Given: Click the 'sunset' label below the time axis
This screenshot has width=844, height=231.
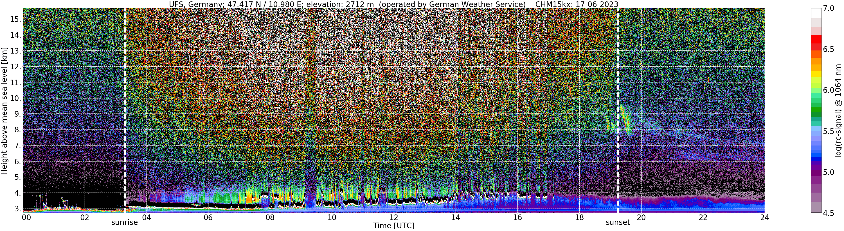Looking at the screenshot, I should [x=618, y=223].
